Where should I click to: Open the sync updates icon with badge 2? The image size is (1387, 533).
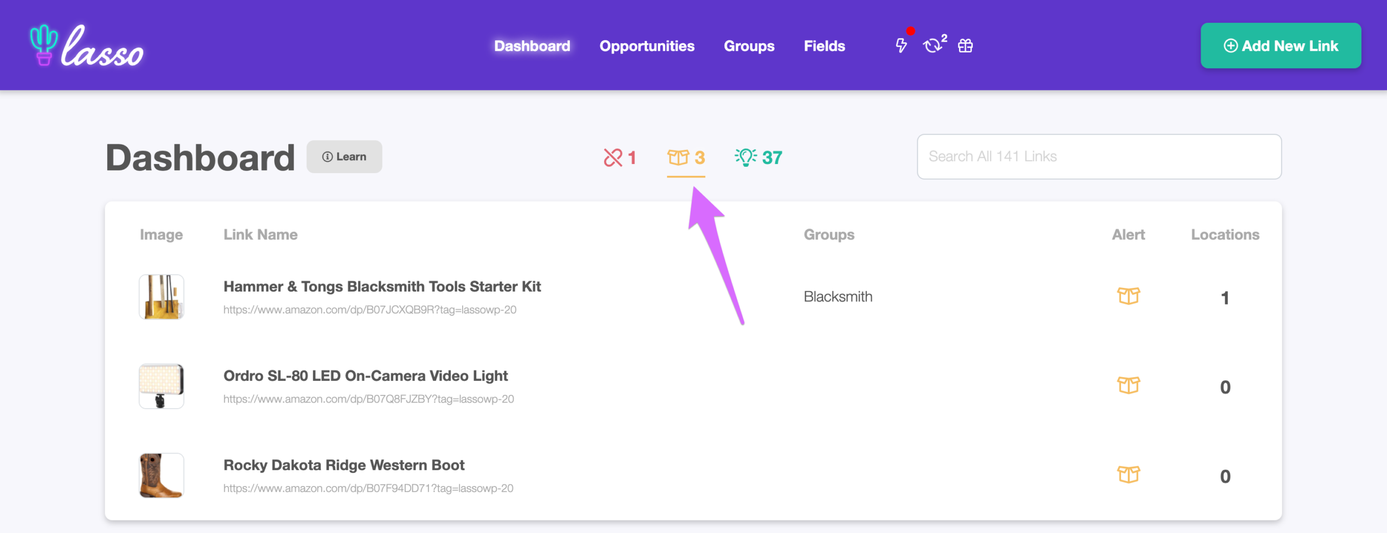point(934,45)
